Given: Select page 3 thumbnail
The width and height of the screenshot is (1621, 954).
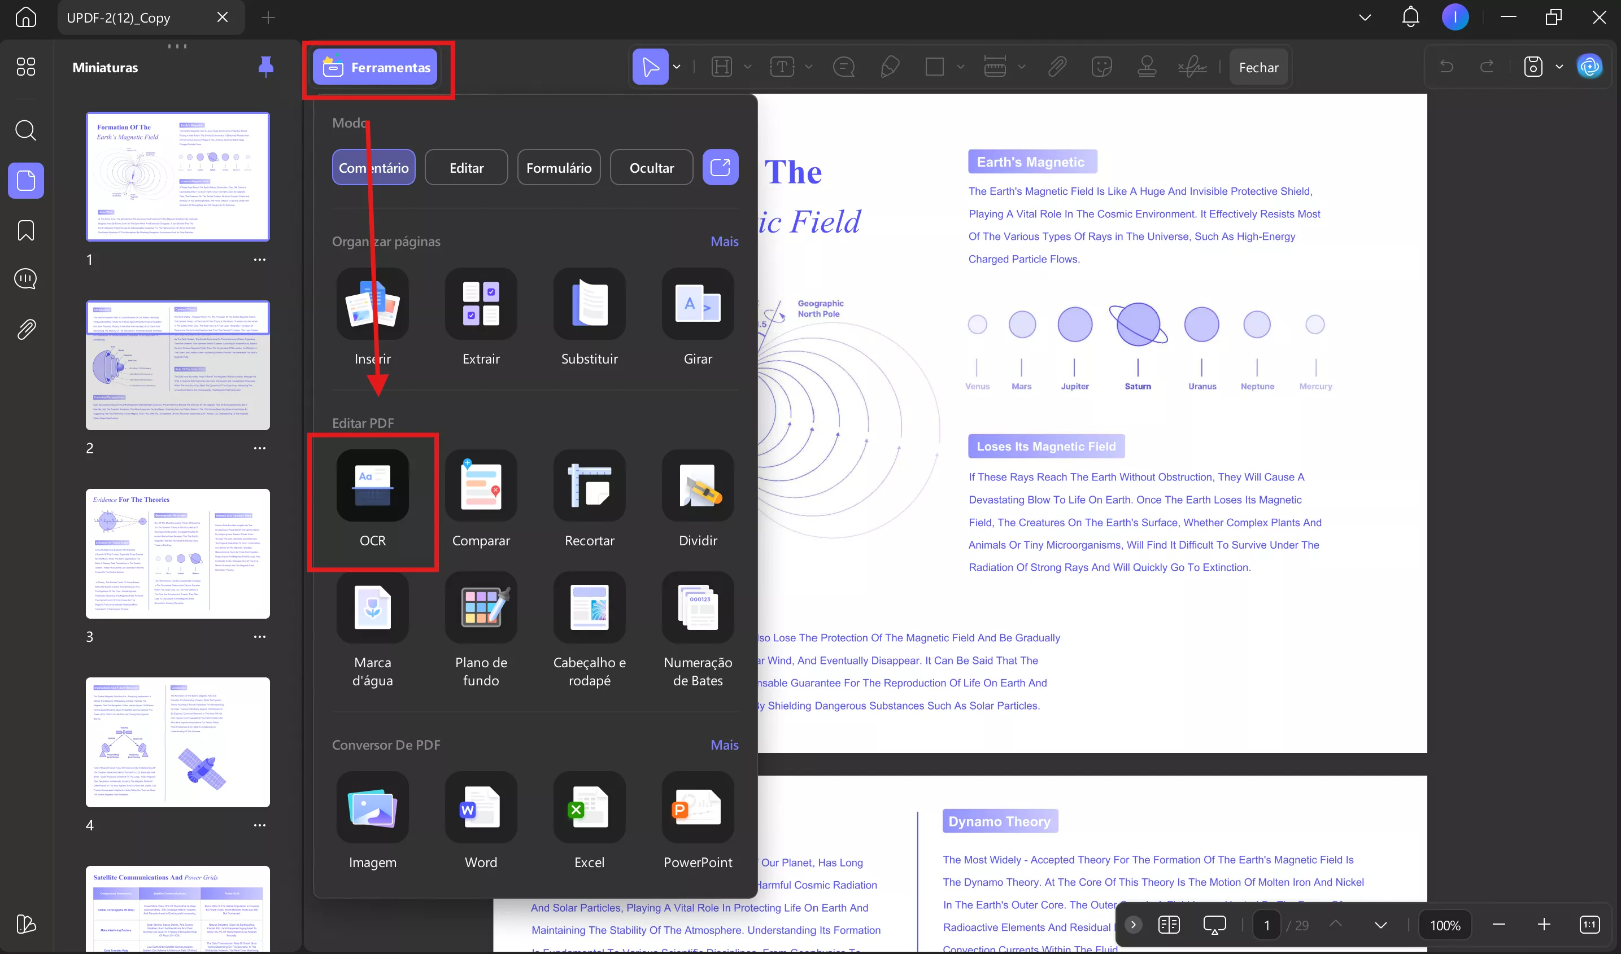Looking at the screenshot, I should tap(178, 554).
